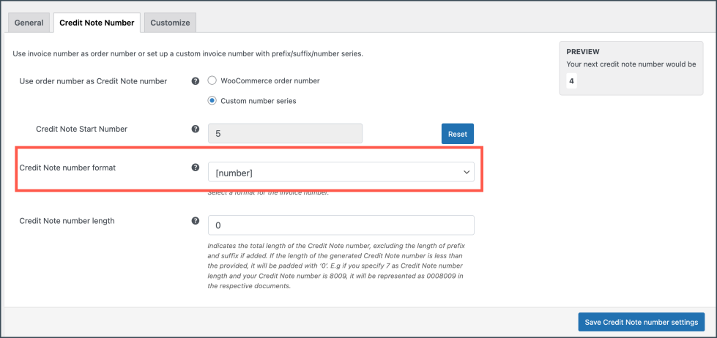Image resolution: width=717 pixels, height=338 pixels.
Task: Click the PREVIEW panel heading
Action: 583,52
